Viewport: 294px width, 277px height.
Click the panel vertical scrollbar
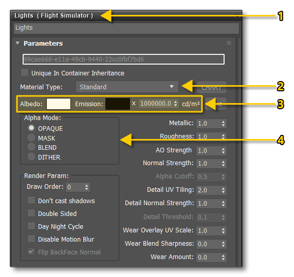click(x=239, y=152)
